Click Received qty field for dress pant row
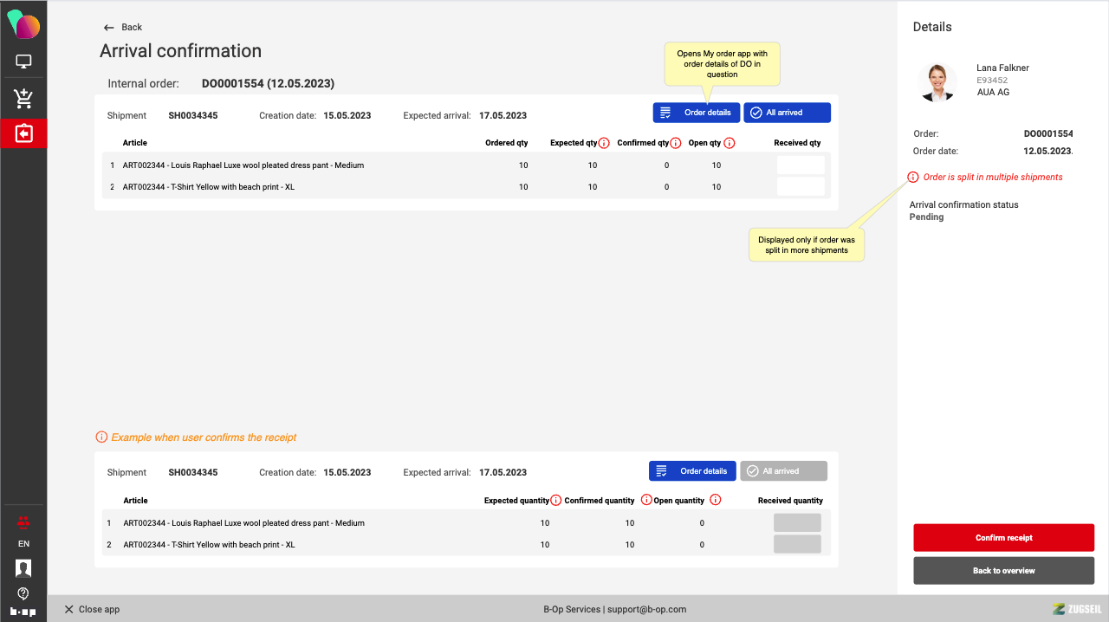1109x622 pixels. (801, 165)
